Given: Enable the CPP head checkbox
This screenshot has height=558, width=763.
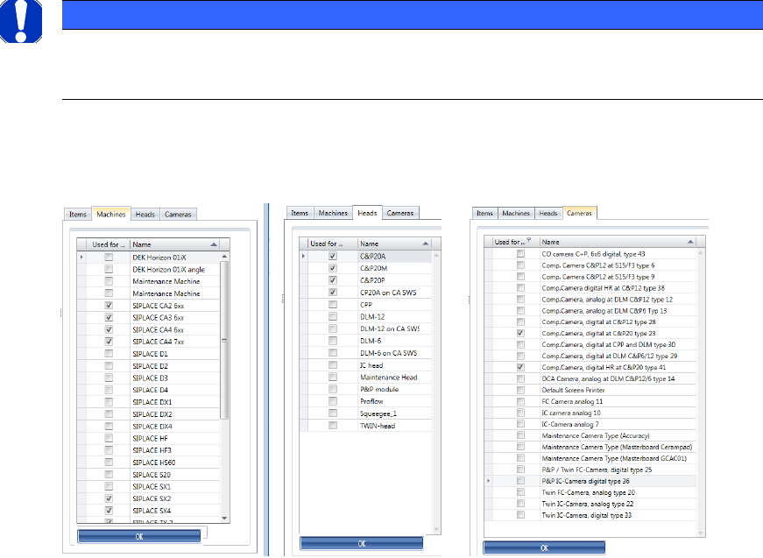Looking at the screenshot, I should pyautogui.click(x=332, y=304).
